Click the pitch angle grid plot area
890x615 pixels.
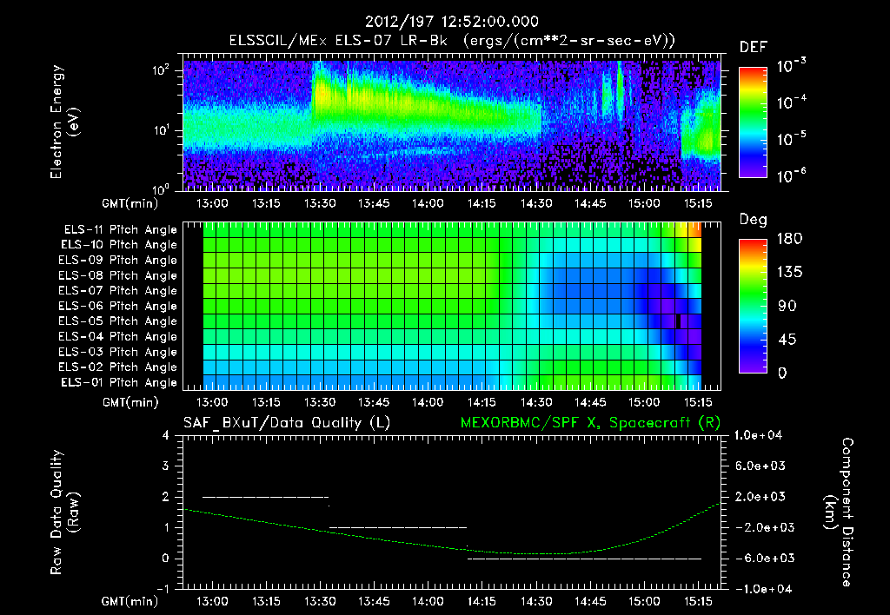452,306
